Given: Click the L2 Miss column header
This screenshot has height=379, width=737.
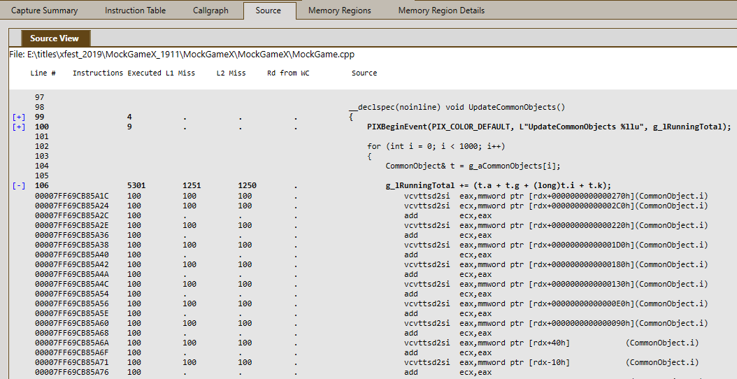Looking at the screenshot, I should tap(231, 73).
